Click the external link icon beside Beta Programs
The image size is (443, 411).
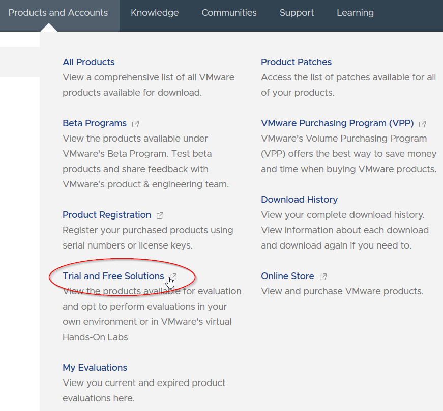point(135,123)
